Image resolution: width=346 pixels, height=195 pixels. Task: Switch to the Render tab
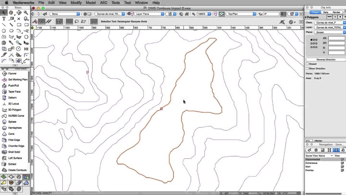(336, 12)
